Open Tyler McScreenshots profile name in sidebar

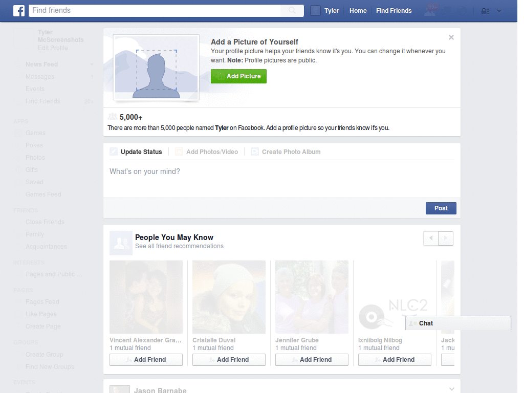pyautogui.click(x=60, y=36)
